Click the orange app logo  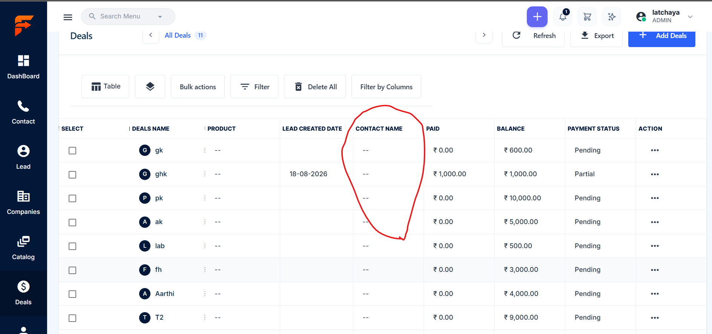tap(24, 25)
